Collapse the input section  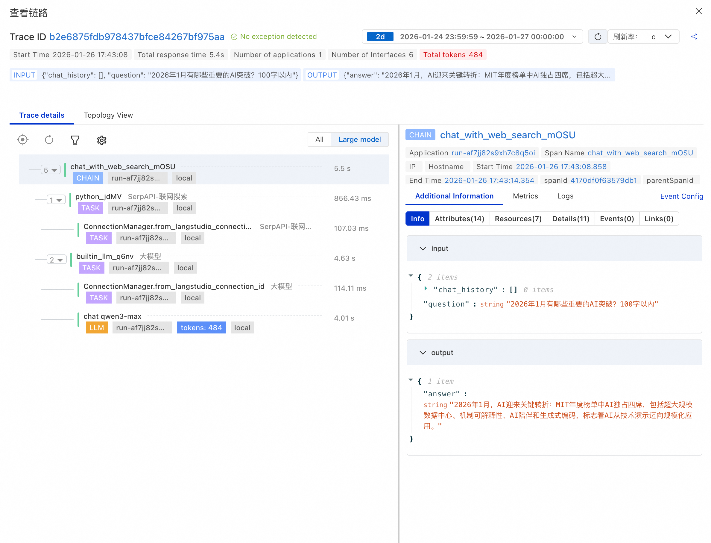(x=423, y=248)
